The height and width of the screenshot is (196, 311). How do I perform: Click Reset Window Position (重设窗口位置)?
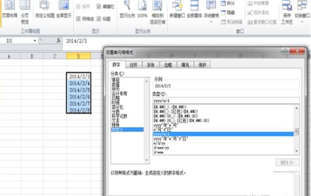262,22
